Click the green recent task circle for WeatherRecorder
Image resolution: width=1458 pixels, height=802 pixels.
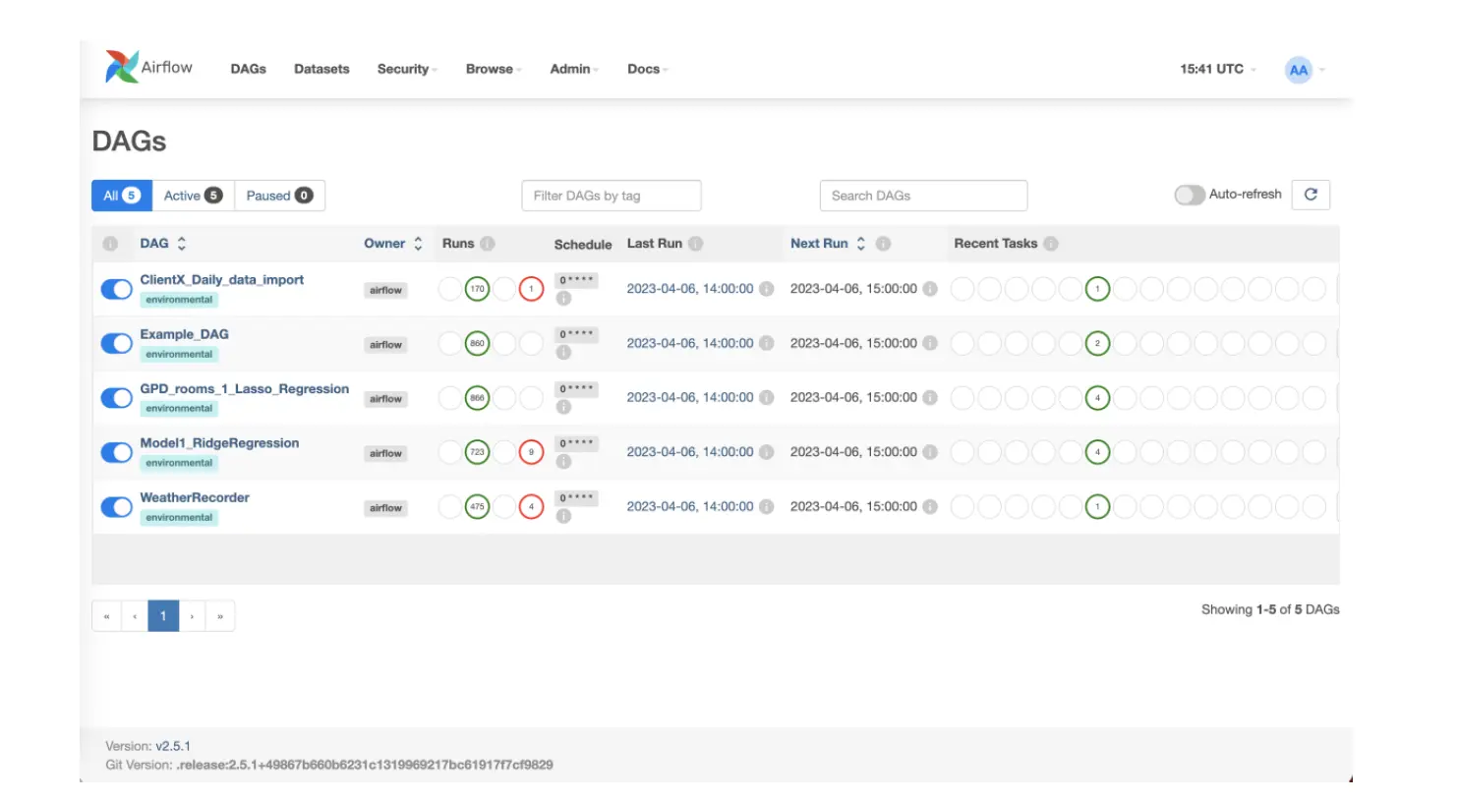[1098, 507]
